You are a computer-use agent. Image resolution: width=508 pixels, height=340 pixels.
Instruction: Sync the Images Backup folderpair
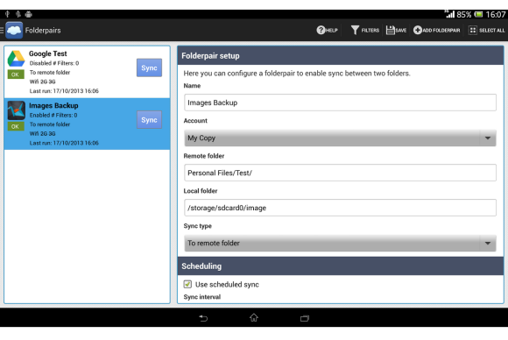[x=149, y=119]
